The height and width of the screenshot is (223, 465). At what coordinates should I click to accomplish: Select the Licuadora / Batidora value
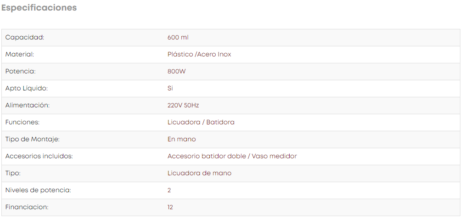(x=201, y=122)
